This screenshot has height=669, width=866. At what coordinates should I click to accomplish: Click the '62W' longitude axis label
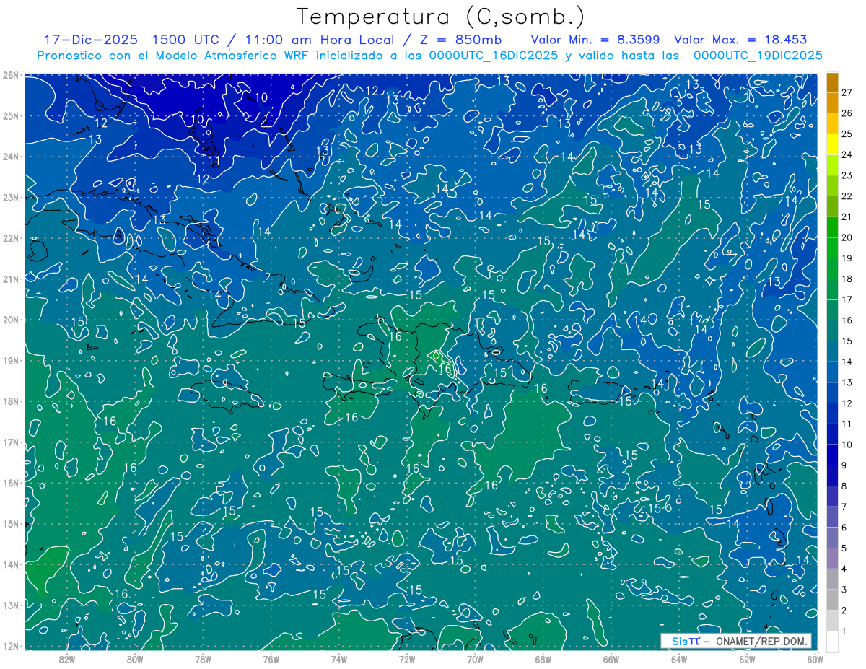coord(747,659)
